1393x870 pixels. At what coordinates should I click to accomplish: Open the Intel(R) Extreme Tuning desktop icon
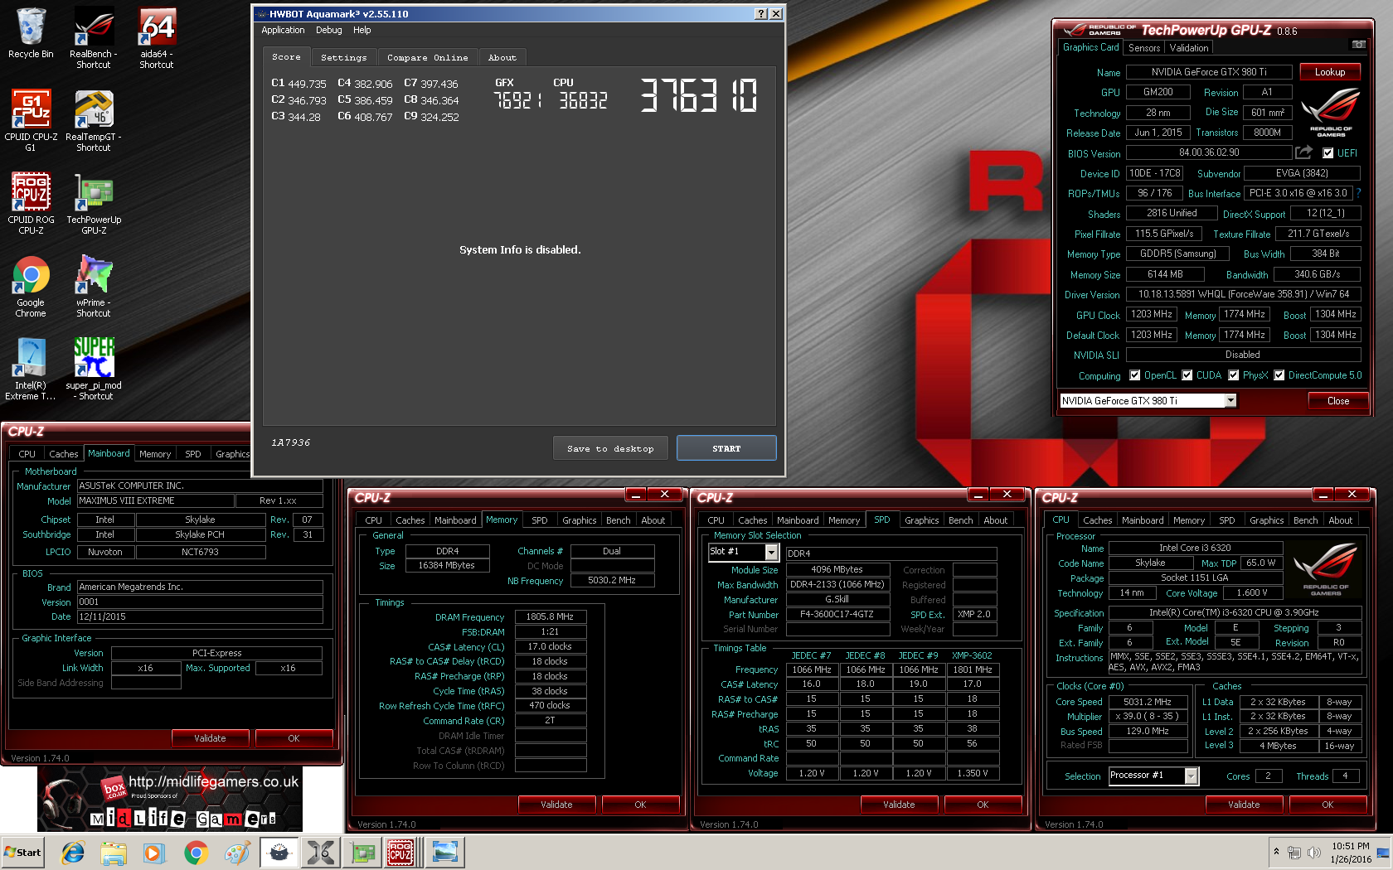coord(31,369)
